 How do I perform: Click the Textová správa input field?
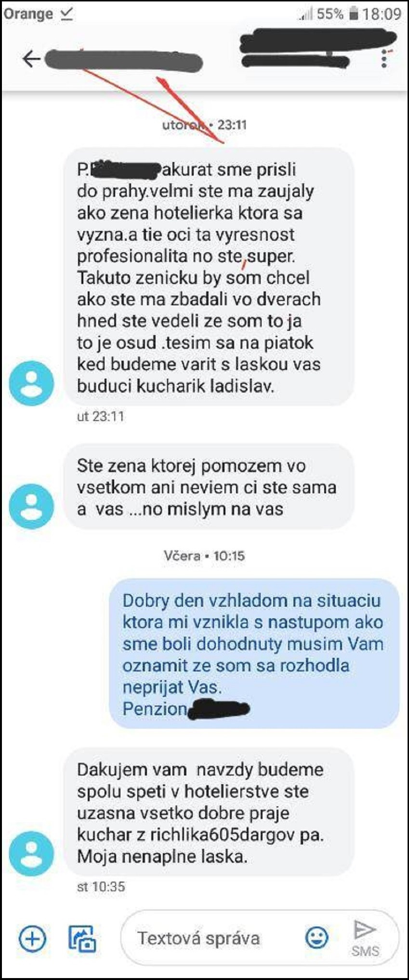coord(212,938)
